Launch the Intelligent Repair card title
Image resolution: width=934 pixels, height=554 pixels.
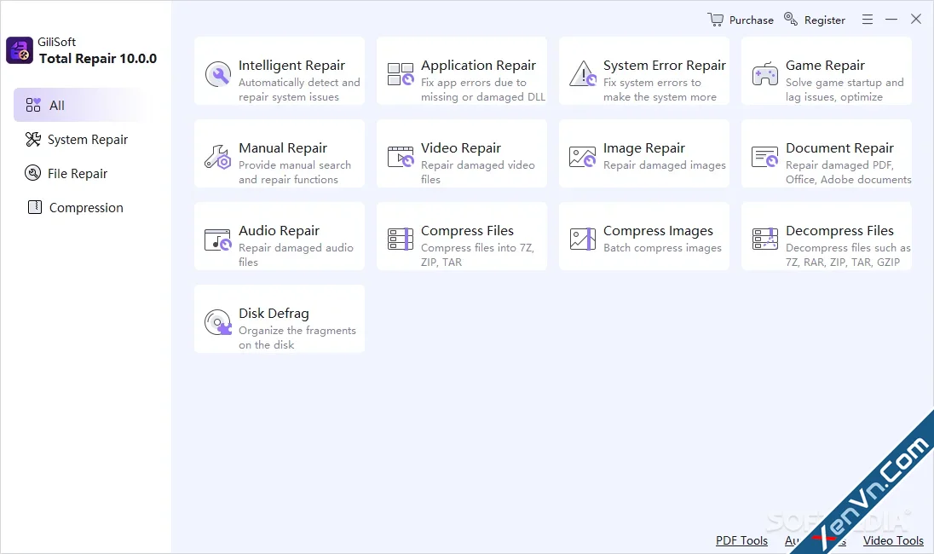click(x=291, y=66)
